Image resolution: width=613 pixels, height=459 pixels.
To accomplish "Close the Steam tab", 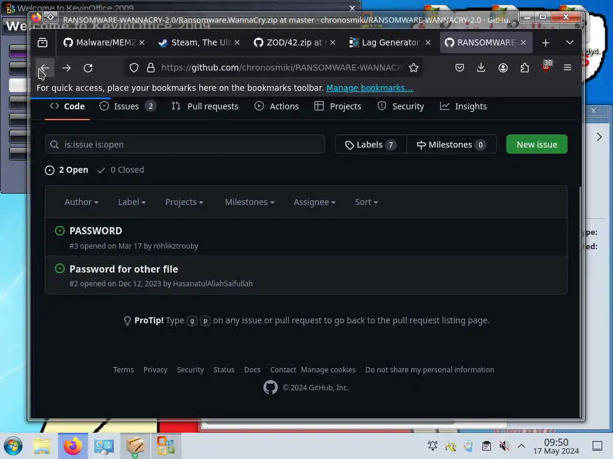I will (x=237, y=42).
